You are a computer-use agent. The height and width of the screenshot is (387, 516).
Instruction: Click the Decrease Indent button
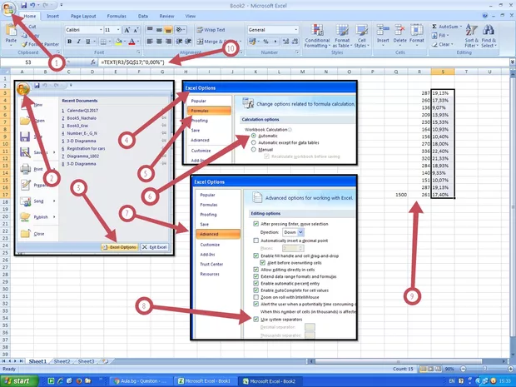pyautogui.click(x=179, y=42)
